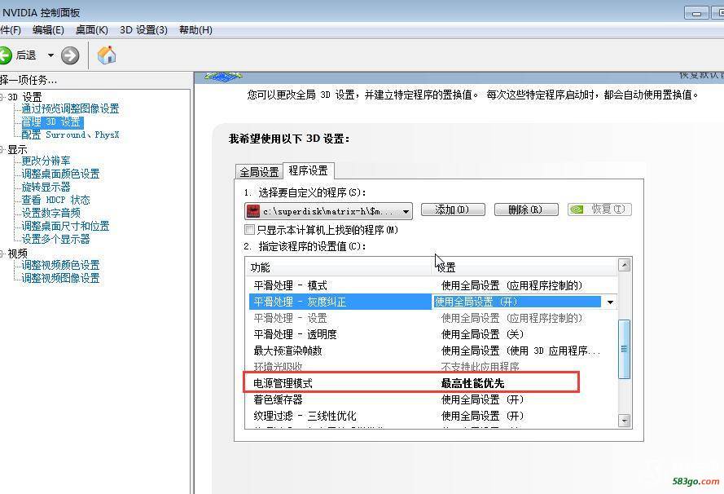The image size is (724, 494).
Task: Open 查看 HDCP 状态 in the task tree
Action: 56,200
